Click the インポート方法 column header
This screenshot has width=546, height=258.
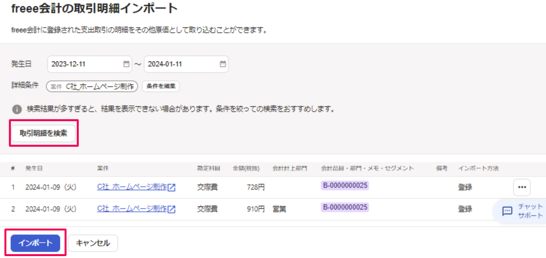(478, 168)
